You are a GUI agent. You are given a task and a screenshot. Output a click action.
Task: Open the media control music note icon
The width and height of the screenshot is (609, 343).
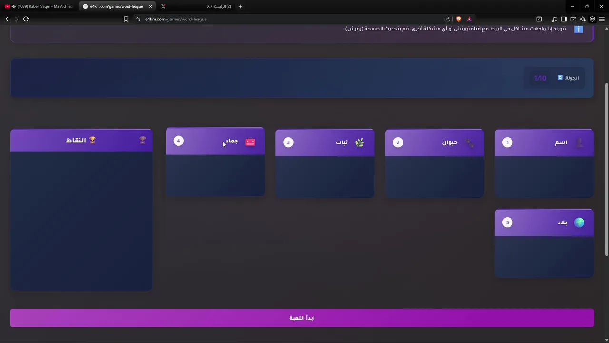click(554, 19)
